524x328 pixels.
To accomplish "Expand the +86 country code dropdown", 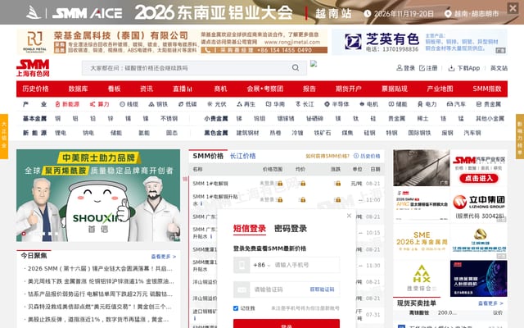I will coord(262,265).
